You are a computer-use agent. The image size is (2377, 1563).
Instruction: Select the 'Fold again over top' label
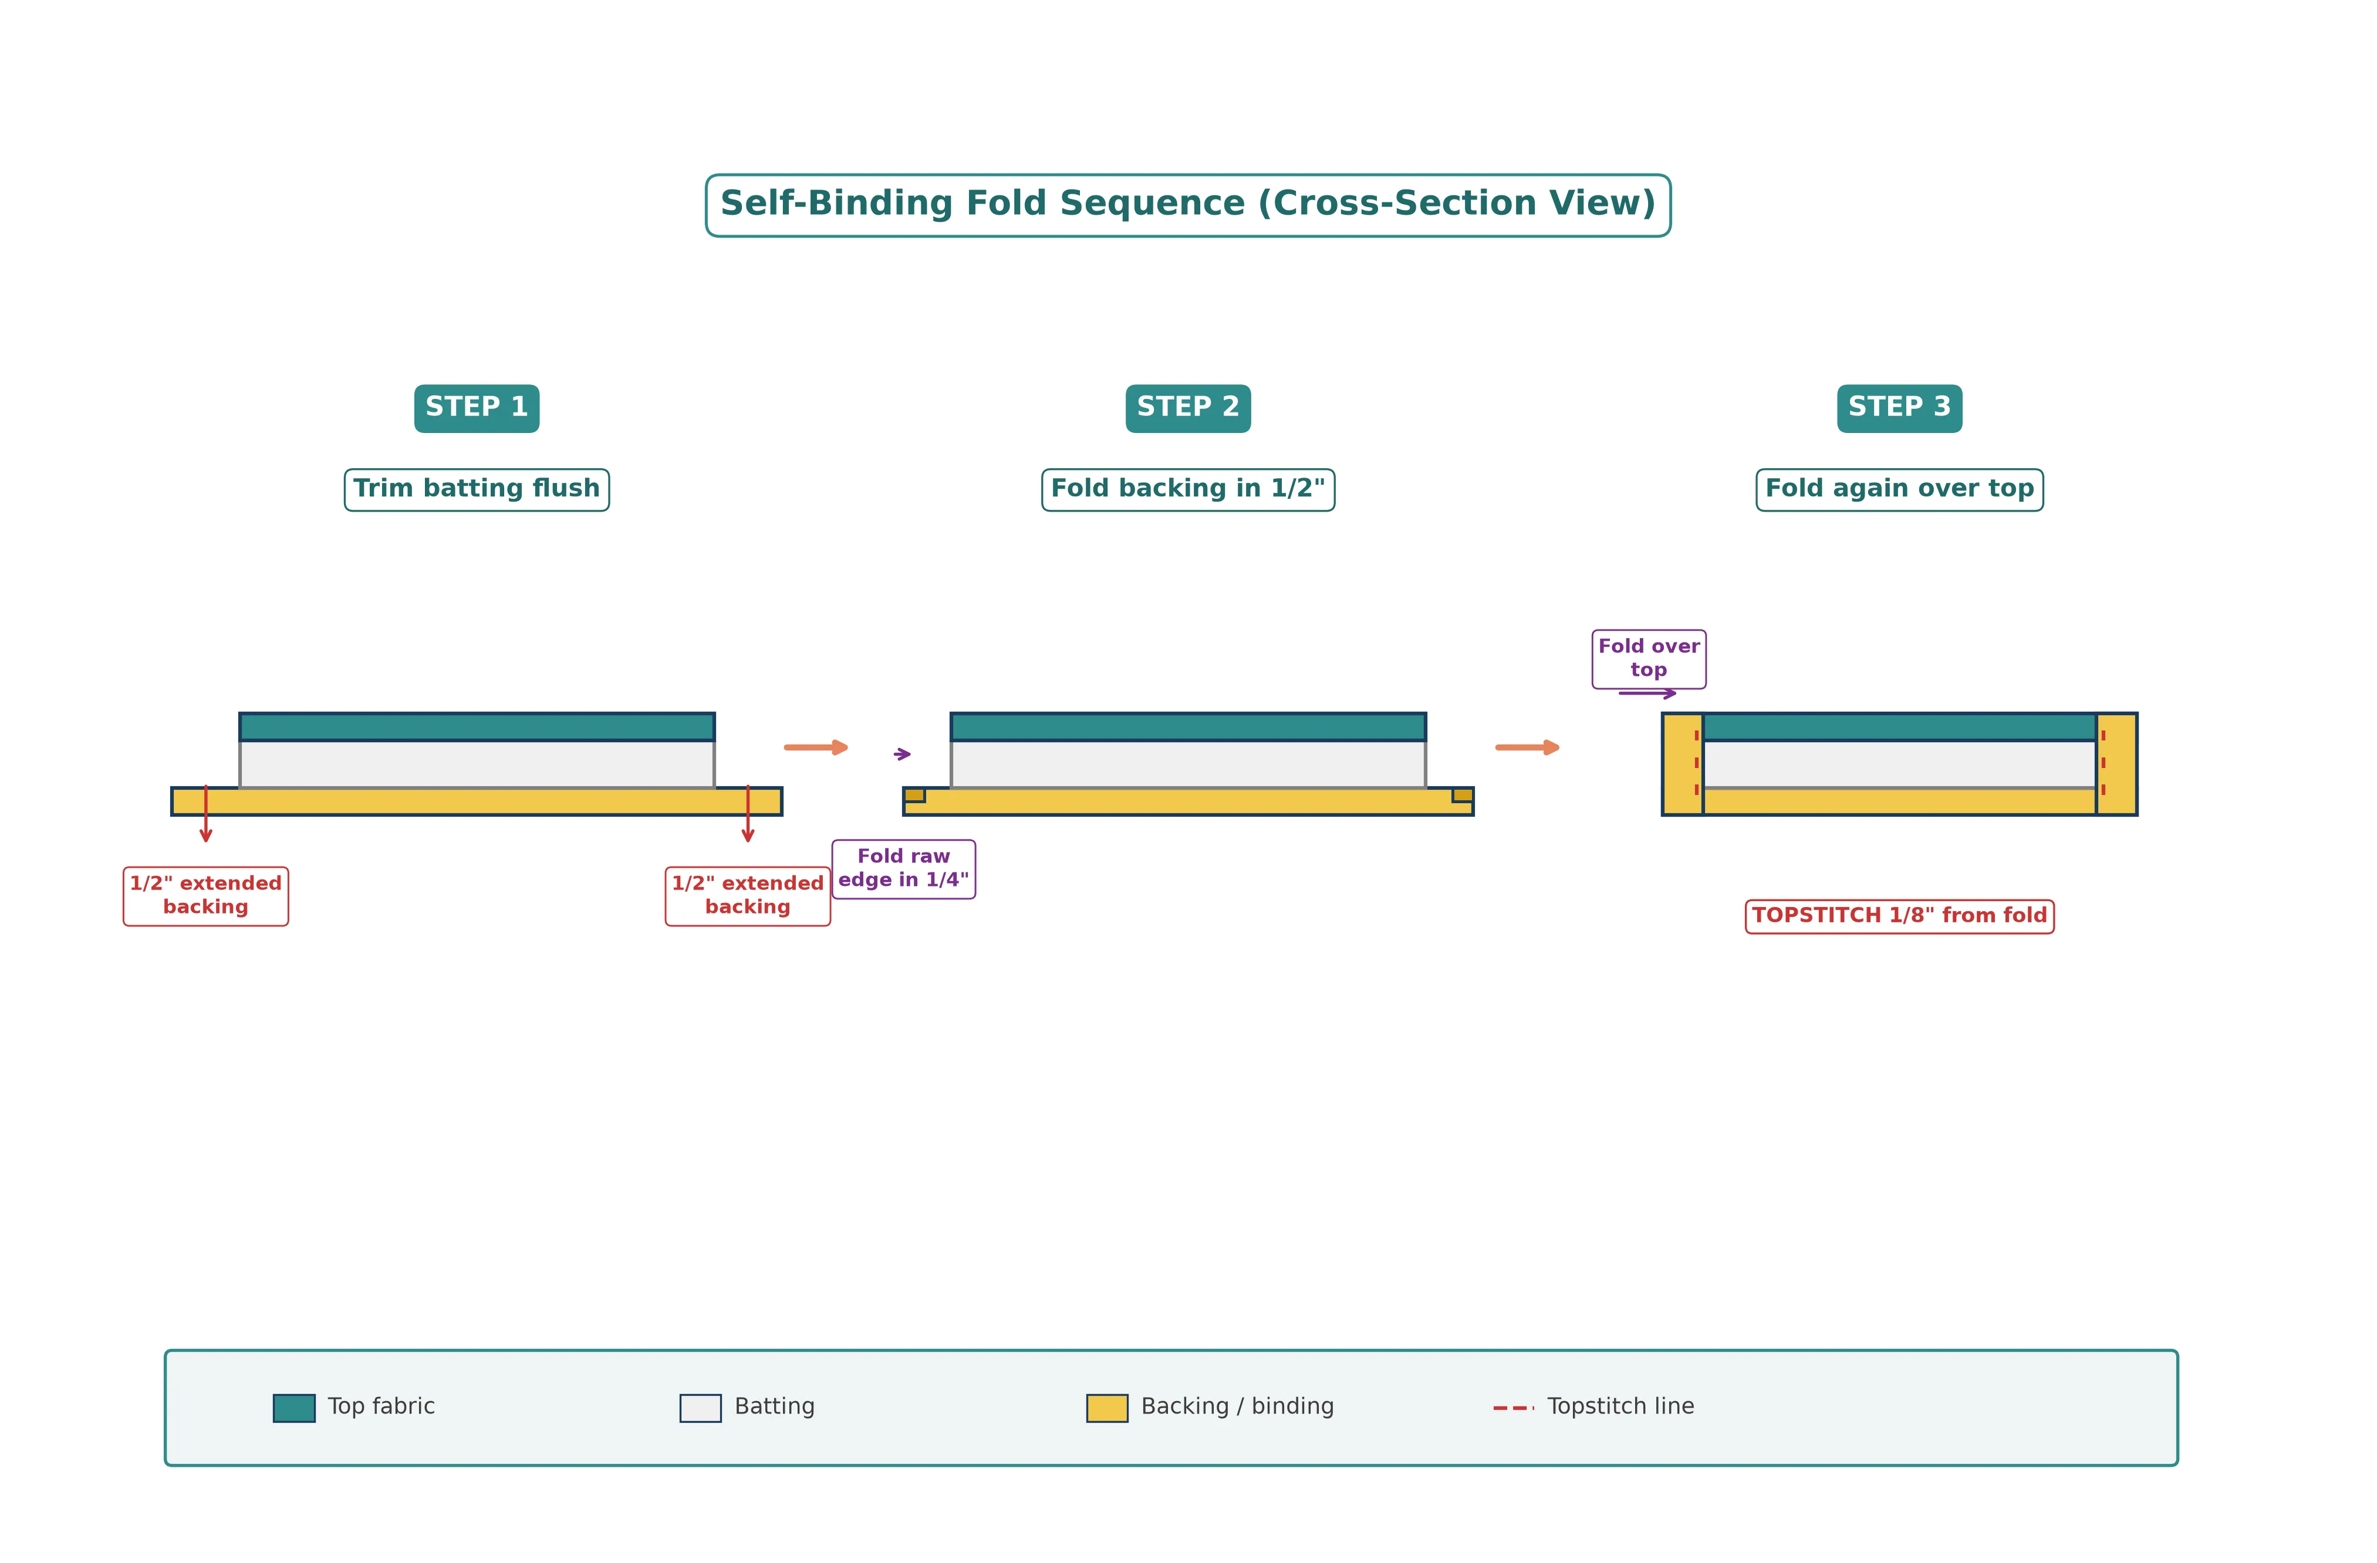click(1899, 489)
